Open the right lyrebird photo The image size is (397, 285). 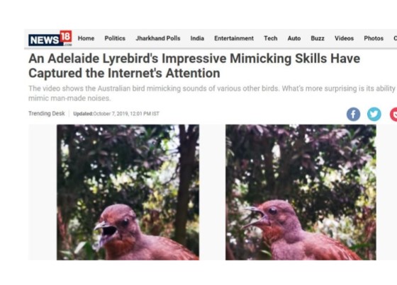pyautogui.click(x=301, y=192)
